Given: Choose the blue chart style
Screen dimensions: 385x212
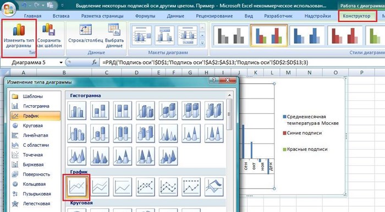Looking at the screenshot, I should point(307,36).
